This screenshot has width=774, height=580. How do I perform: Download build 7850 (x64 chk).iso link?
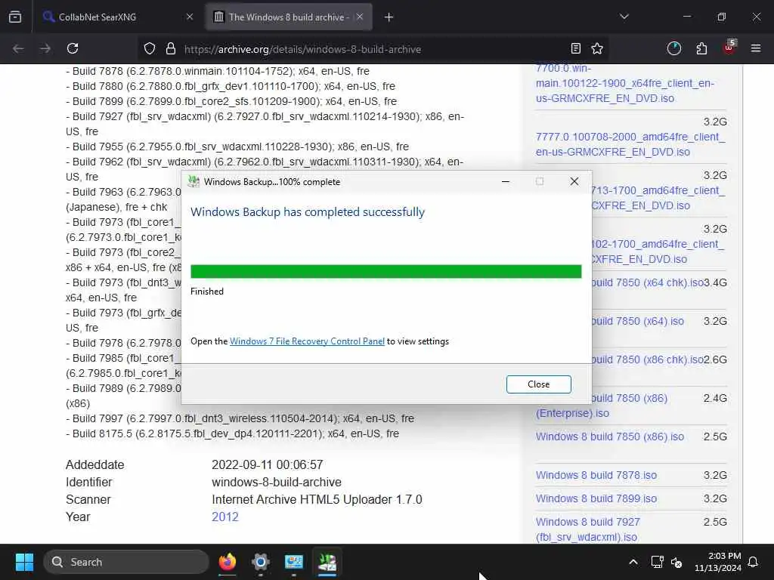648,282
